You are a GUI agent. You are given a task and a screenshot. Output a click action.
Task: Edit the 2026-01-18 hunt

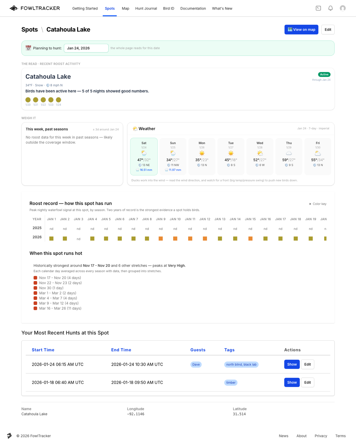307,383
